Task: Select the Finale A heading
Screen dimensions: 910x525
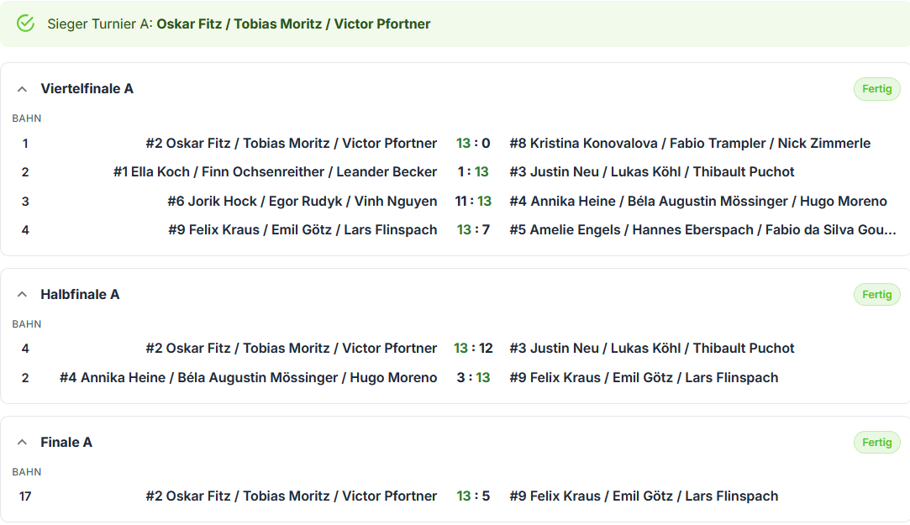Action: point(66,443)
